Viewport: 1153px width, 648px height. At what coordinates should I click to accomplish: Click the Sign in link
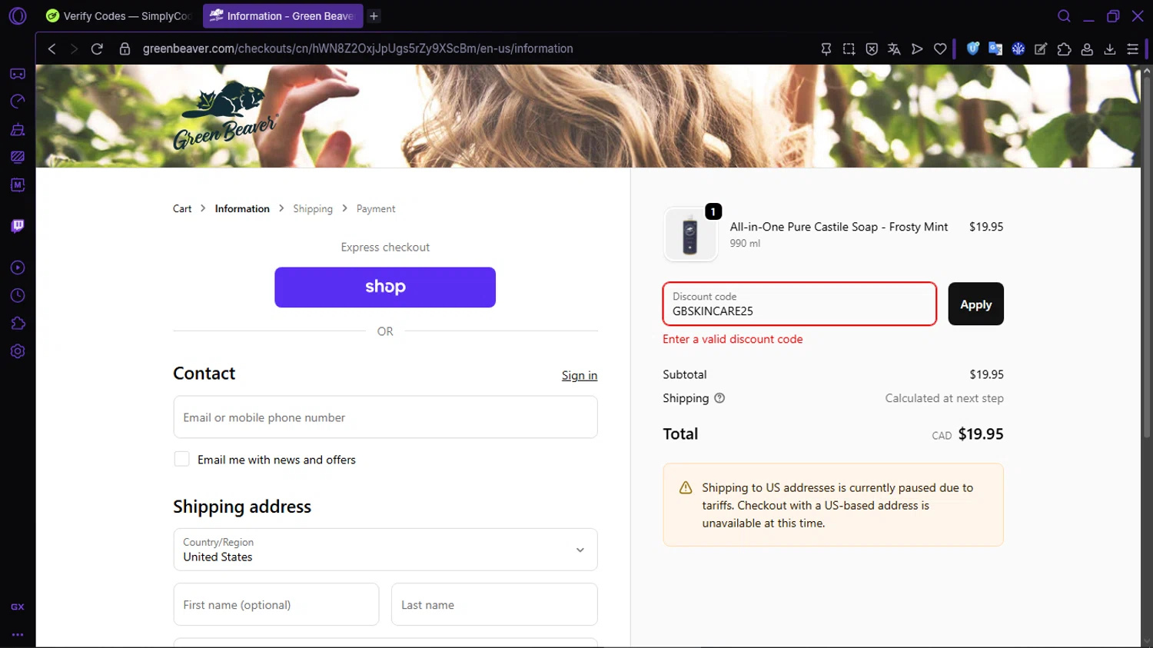[x=580, y=375]
